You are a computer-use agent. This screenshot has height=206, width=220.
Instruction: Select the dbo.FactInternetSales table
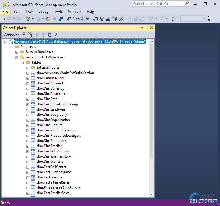53,182
